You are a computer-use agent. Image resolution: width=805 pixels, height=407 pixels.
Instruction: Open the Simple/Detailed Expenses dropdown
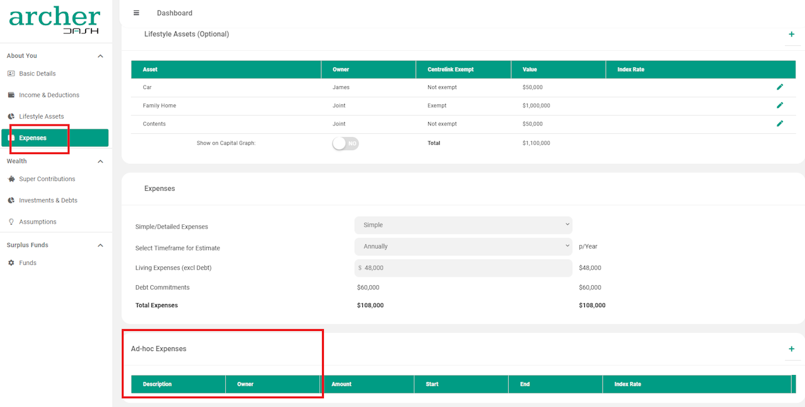point(464,225)
